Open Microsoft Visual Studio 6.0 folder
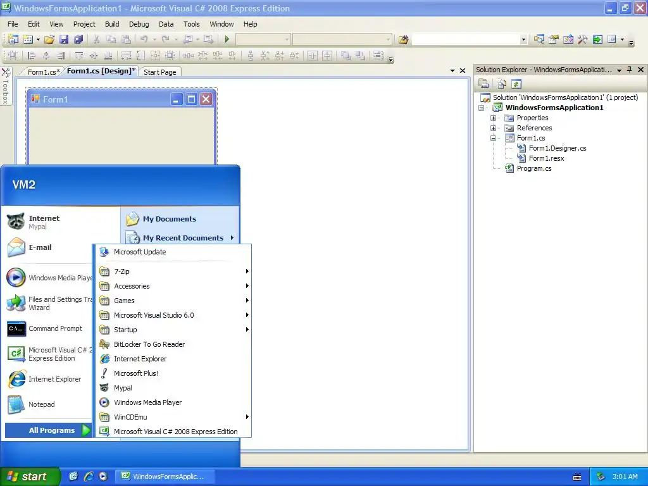 pos(173,315)
